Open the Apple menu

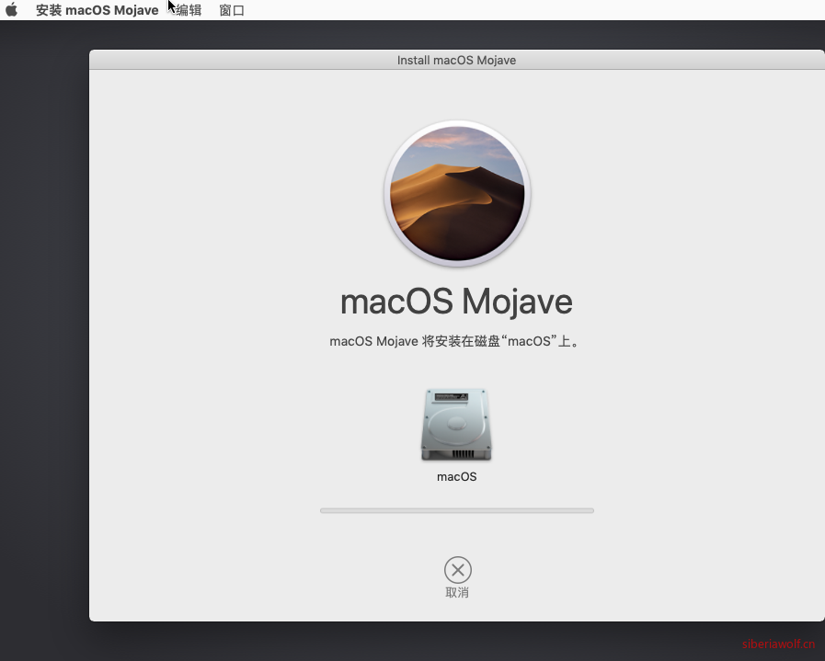(x=12, y=10)
